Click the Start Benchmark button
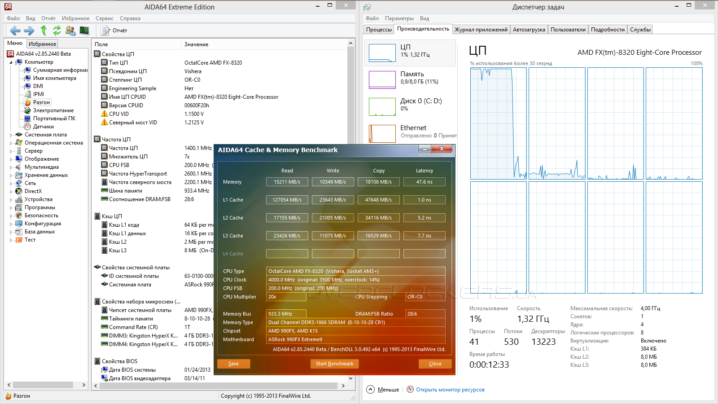718x404 pixels. pos(334,364)
